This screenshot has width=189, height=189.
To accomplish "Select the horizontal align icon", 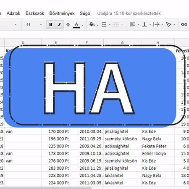I will [x=132, y=24].
